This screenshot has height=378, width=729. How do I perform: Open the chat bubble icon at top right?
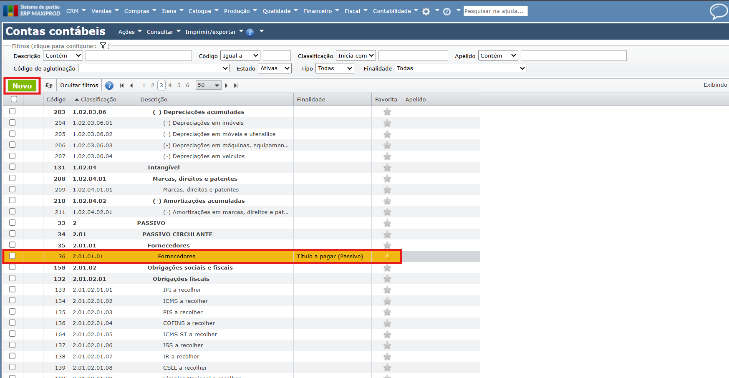pos(718,11)
